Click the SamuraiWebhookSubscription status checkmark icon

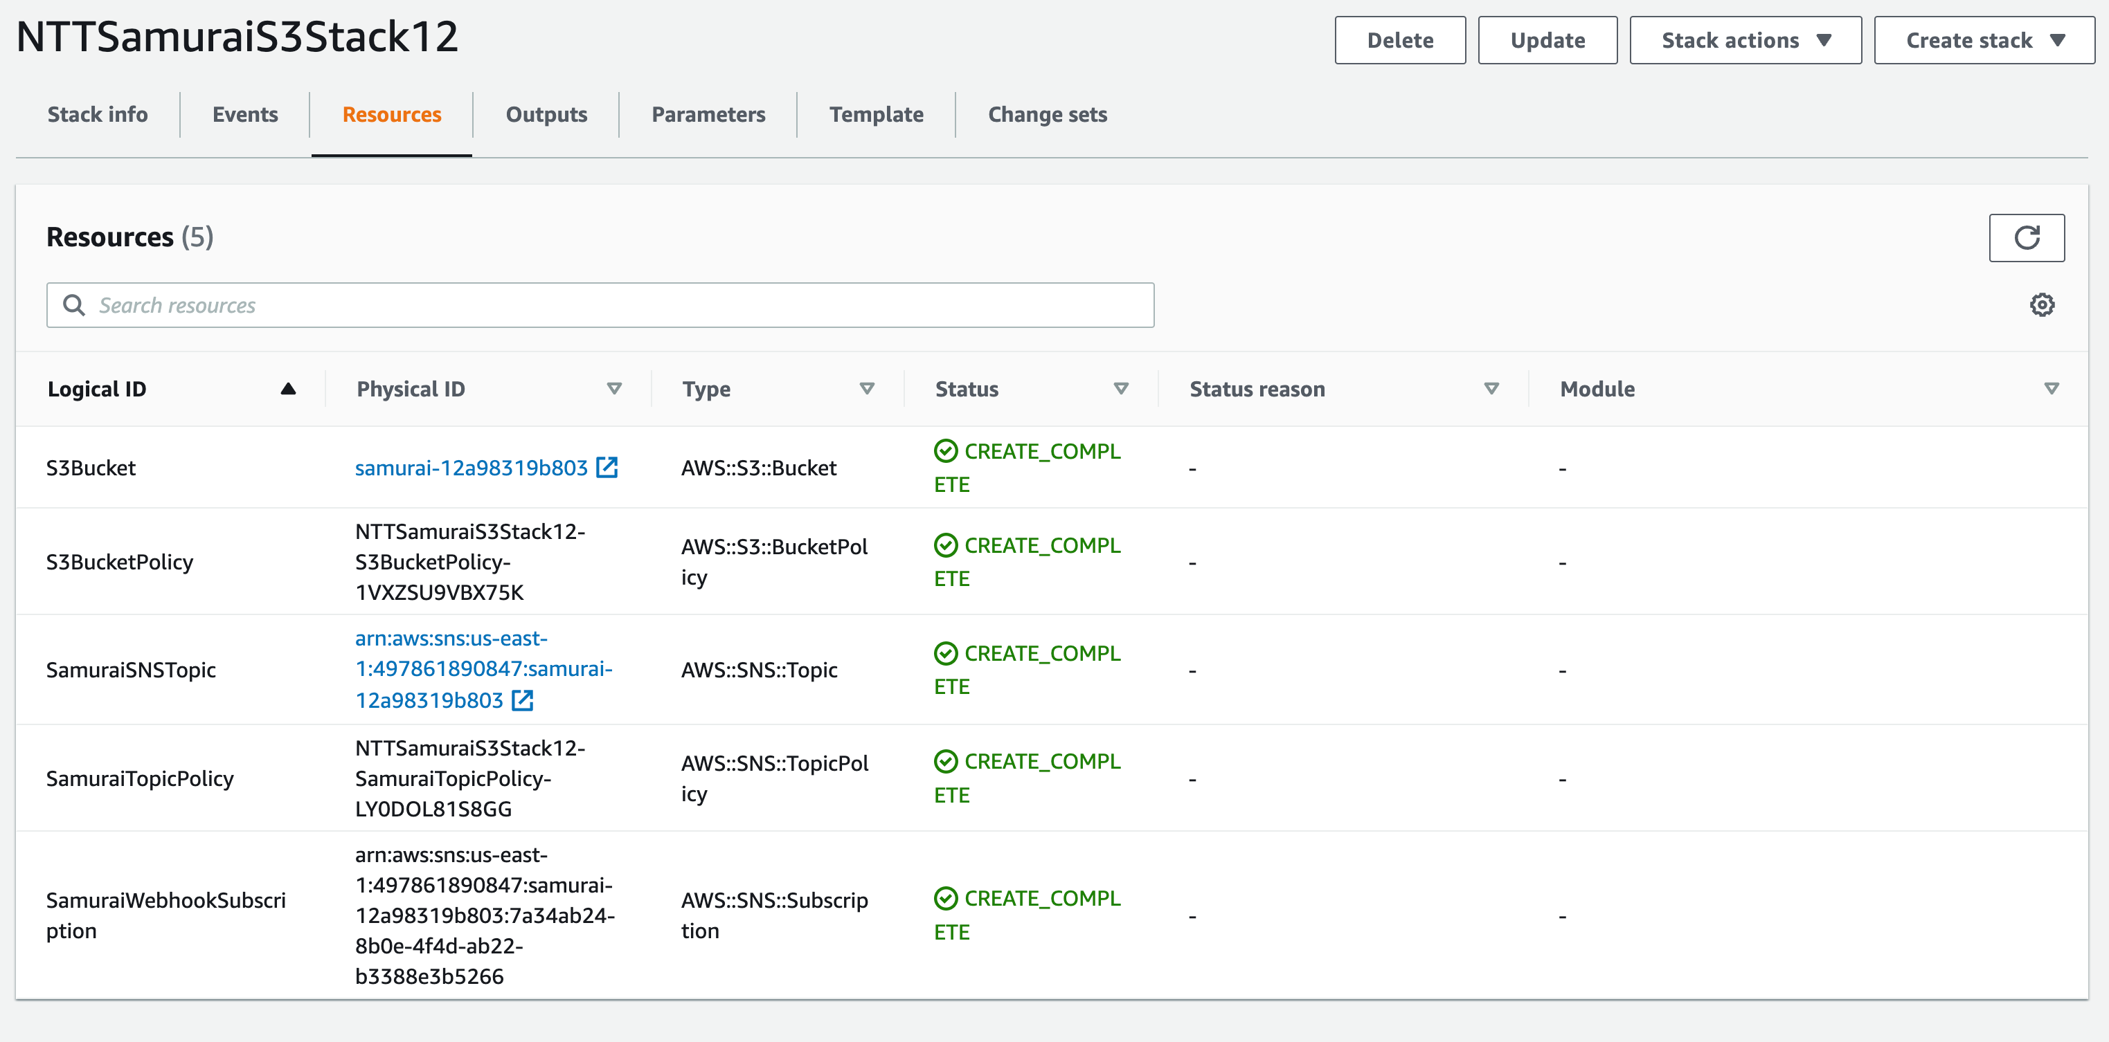point(946,898)
